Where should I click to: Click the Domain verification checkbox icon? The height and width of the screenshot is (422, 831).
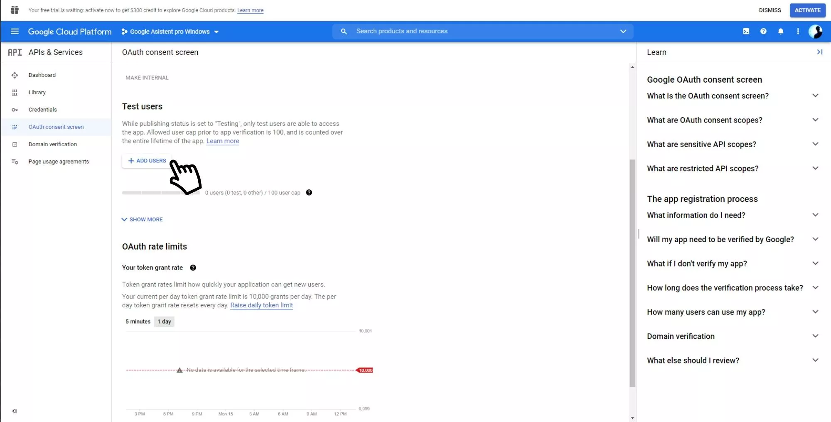[15, 144]
